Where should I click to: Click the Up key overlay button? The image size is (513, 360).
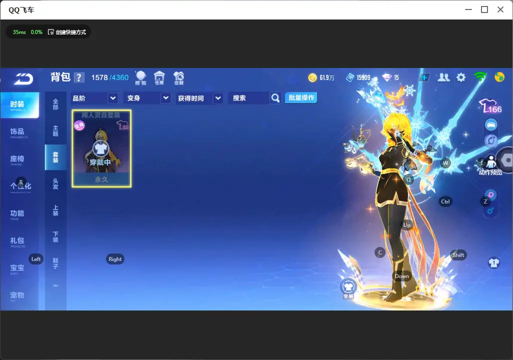(407, 225)
